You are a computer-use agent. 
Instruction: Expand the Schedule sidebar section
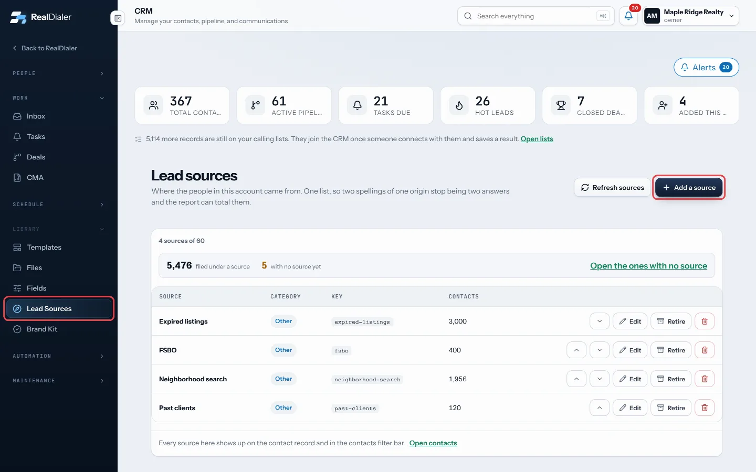click(58, 205)
